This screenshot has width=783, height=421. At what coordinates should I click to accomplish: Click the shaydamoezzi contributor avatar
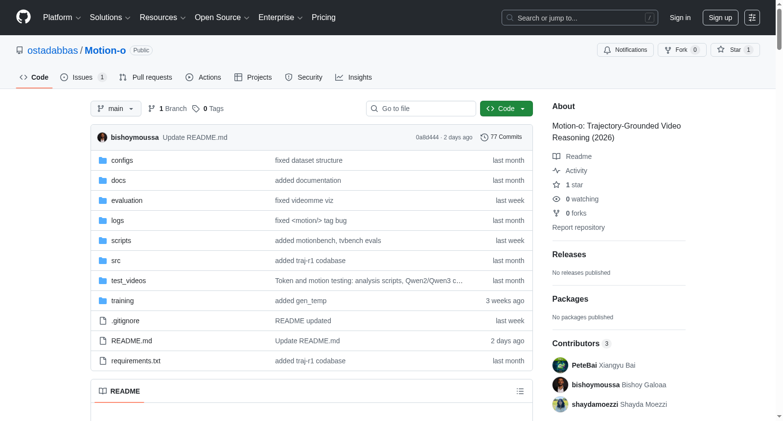[x=560, y=404]
